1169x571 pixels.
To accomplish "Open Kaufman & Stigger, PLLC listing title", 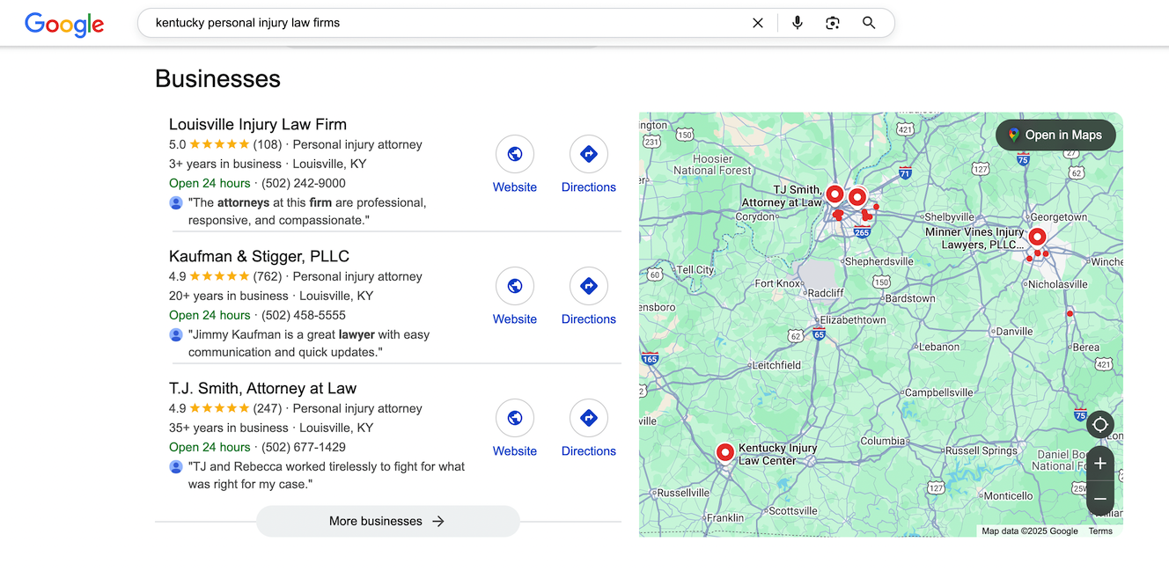I will pos(259,256).
